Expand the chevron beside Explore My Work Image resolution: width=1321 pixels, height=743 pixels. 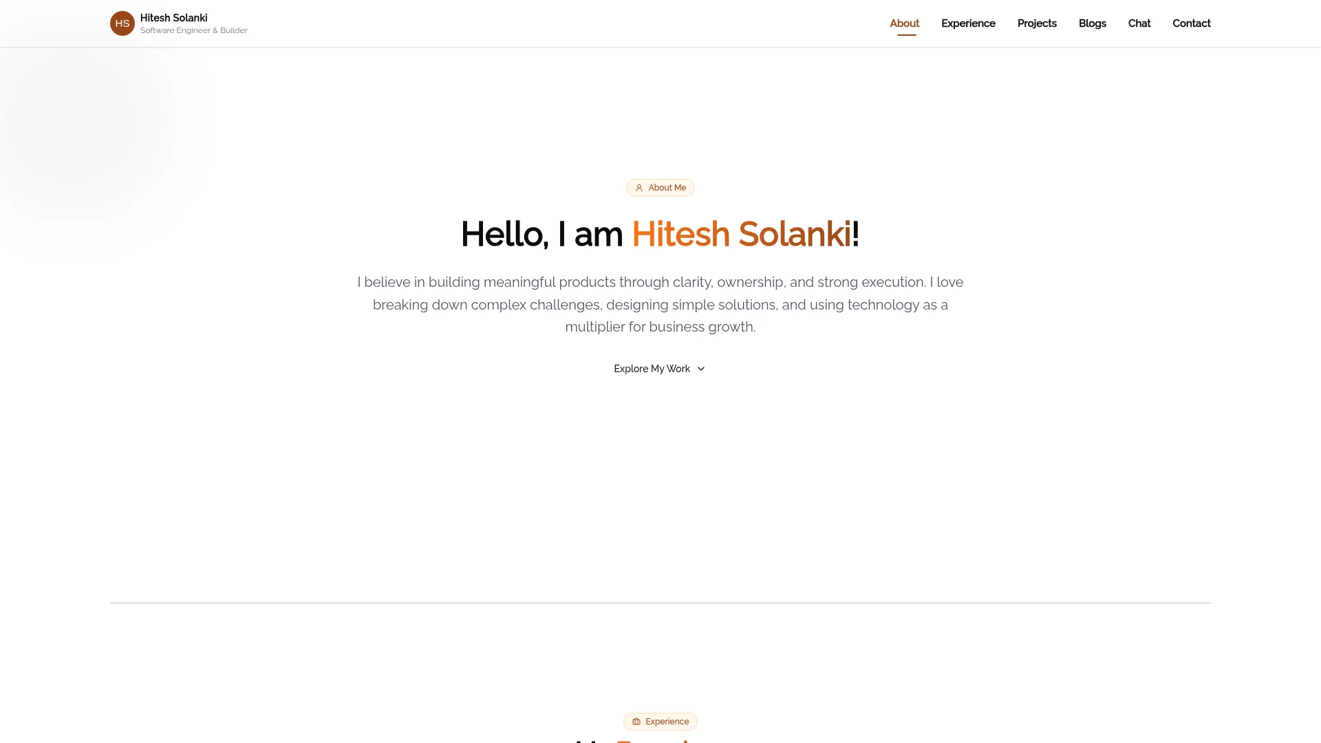click(701, 369)
